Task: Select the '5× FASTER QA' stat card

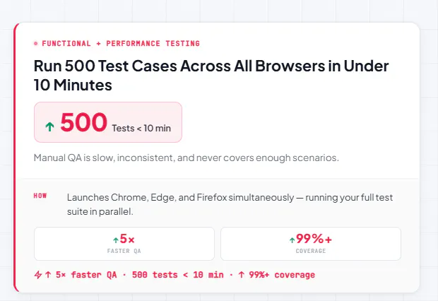Action: pos(124,244)
